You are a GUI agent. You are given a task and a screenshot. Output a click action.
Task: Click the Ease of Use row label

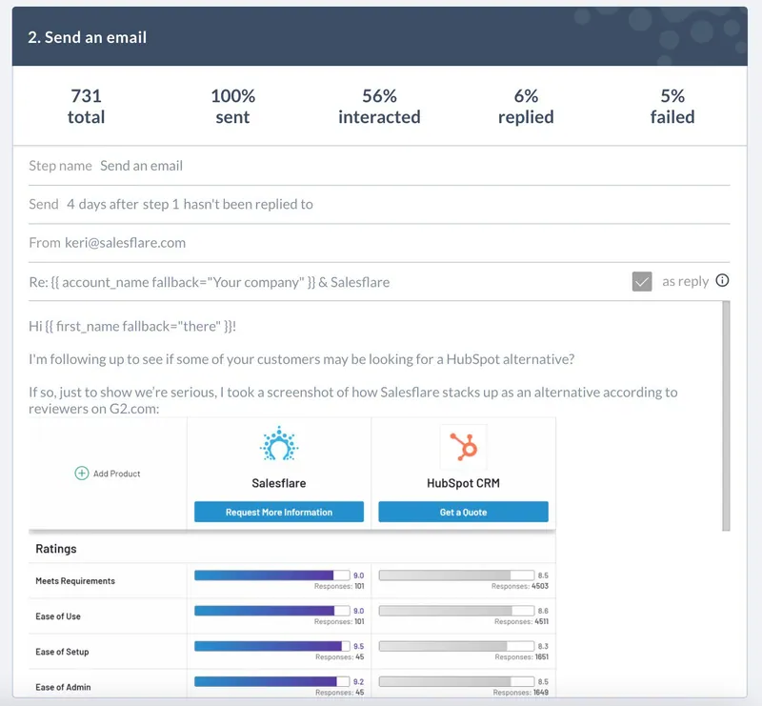[58, 616]
